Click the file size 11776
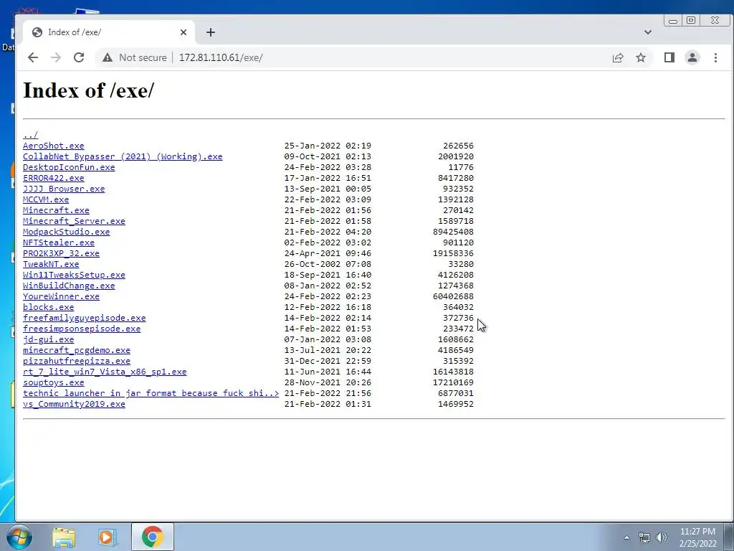This screenshot has width=734, height=551. pos(461,167)
